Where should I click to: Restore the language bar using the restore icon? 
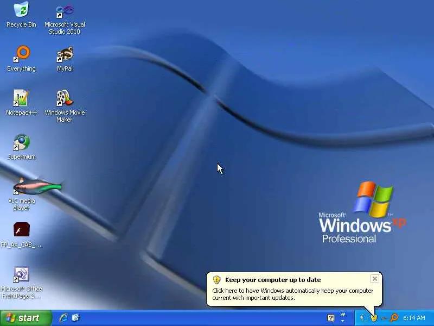click(343, 315)
